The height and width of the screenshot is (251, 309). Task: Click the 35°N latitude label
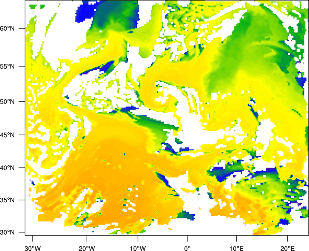pos(7,200)
